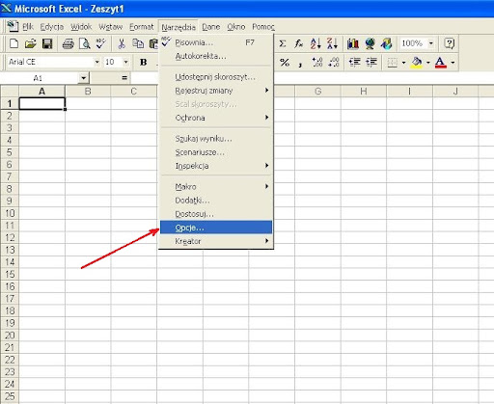This screenshot has width=494, height=404.
Task: Open the Pomoc menu
Action: [x=263, y=27]
